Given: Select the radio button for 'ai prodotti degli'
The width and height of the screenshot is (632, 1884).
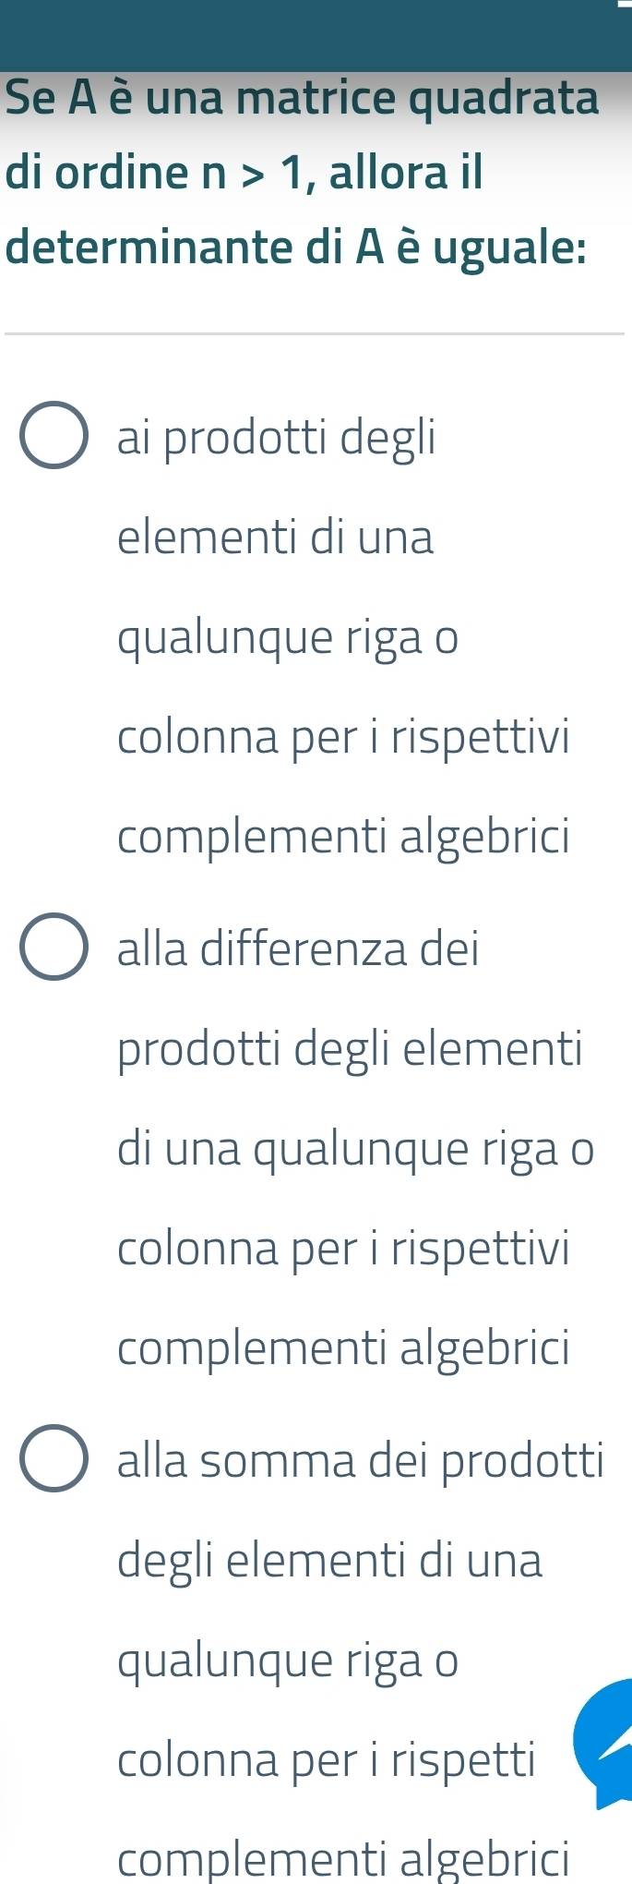Looking at the screenshot, I should coord(54,436).
